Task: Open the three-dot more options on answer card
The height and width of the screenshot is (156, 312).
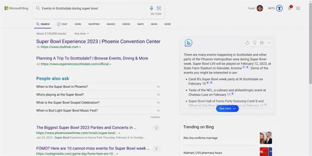Action: pyautogui.click(x=269, y=43)
